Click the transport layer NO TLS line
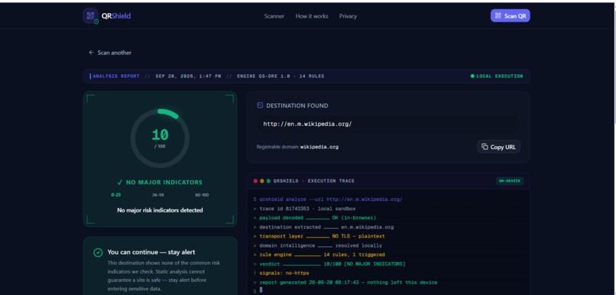 (319, 236)
